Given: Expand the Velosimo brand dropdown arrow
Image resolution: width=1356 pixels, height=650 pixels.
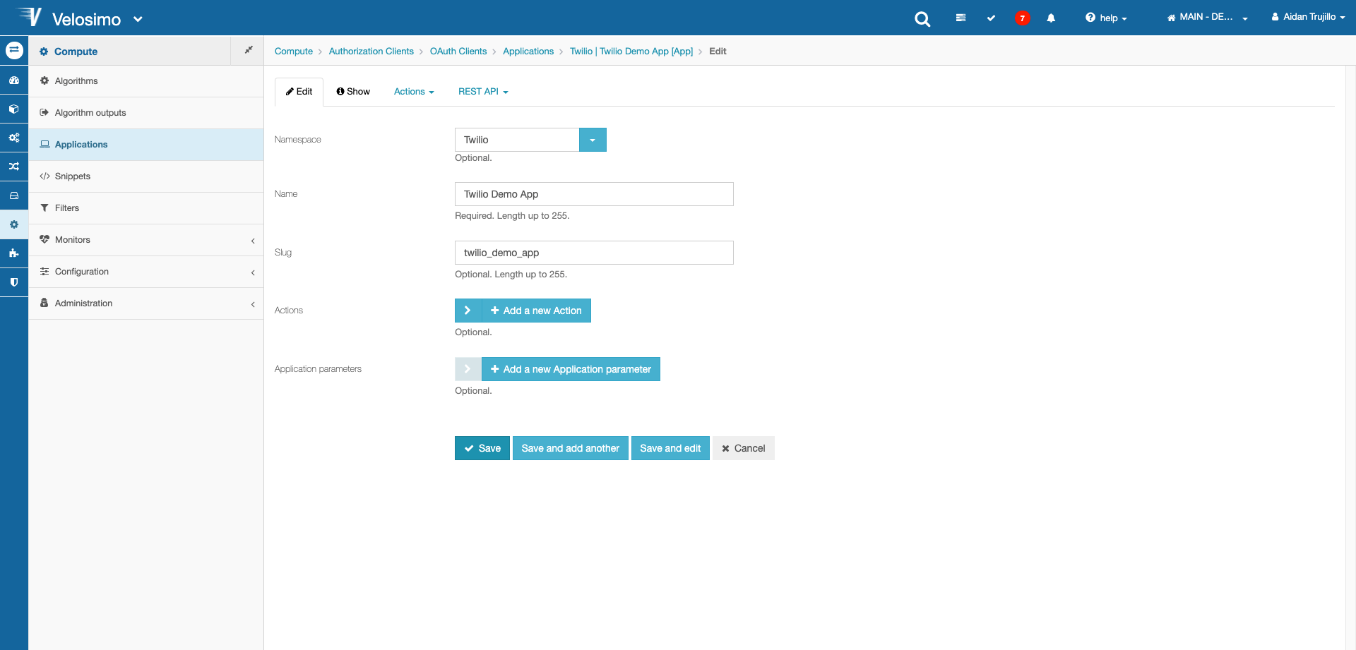Looking at the screenshot, I should (138, 19).
